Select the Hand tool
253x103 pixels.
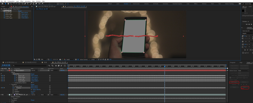click(8, 4)
